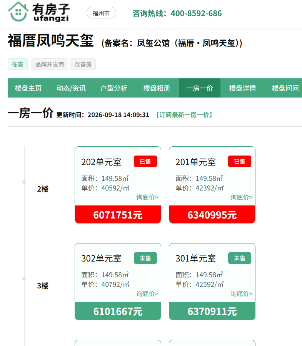Click the 楼盘问问 tab
This screenshot has height=346, width=302.
point(285,88)
